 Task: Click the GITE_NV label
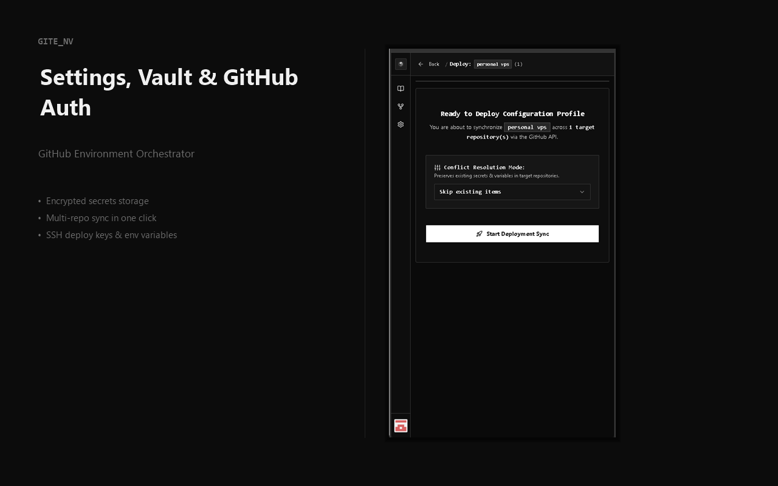pos(55,41)
